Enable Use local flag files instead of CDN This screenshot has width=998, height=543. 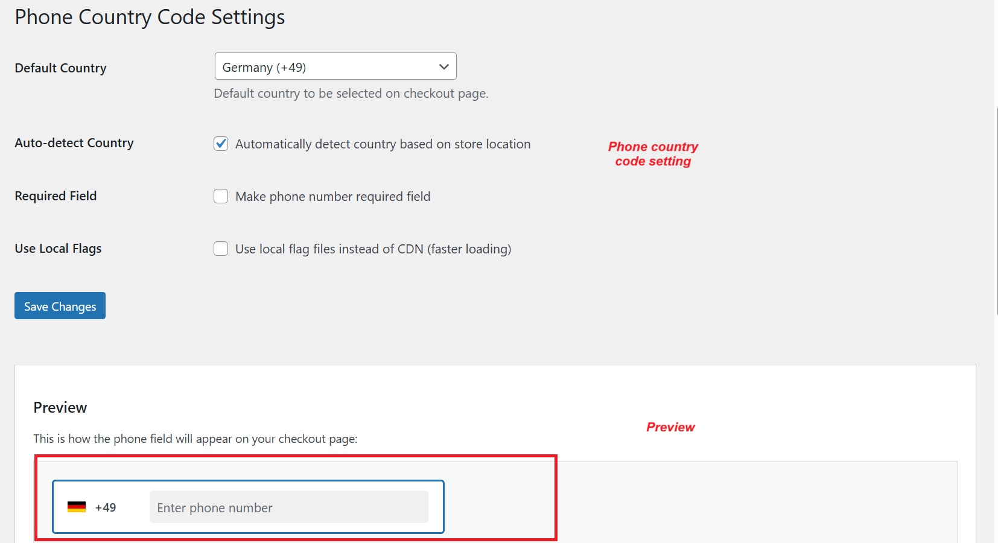pyautogui.click(x=221, y=249)
